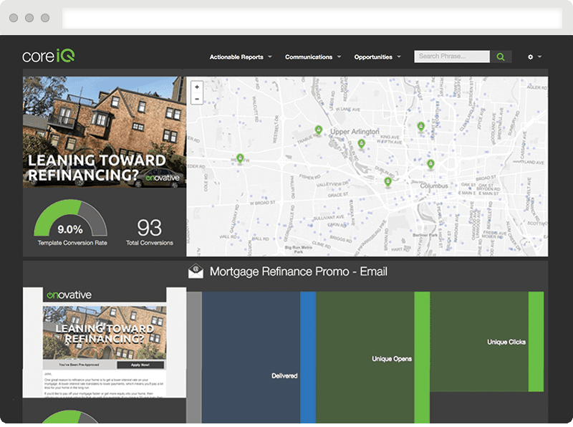This screenshot has height=427, width=573.
Task: Click the envelope icon beside Mortgage Refinance Promo
Action: tap(196, 272)
